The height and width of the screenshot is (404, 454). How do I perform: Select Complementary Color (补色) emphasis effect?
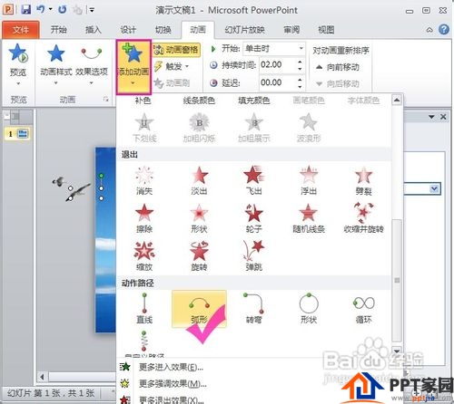(143, 101)
